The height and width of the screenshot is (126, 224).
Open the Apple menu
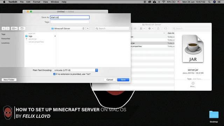(x=4, y=2)
